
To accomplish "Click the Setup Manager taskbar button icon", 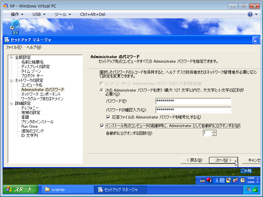I will [101, 189].
